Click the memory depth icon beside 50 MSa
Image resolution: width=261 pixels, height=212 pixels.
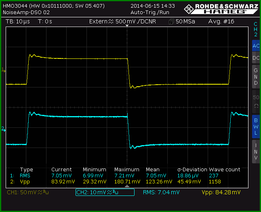click(x=171, y=22)
